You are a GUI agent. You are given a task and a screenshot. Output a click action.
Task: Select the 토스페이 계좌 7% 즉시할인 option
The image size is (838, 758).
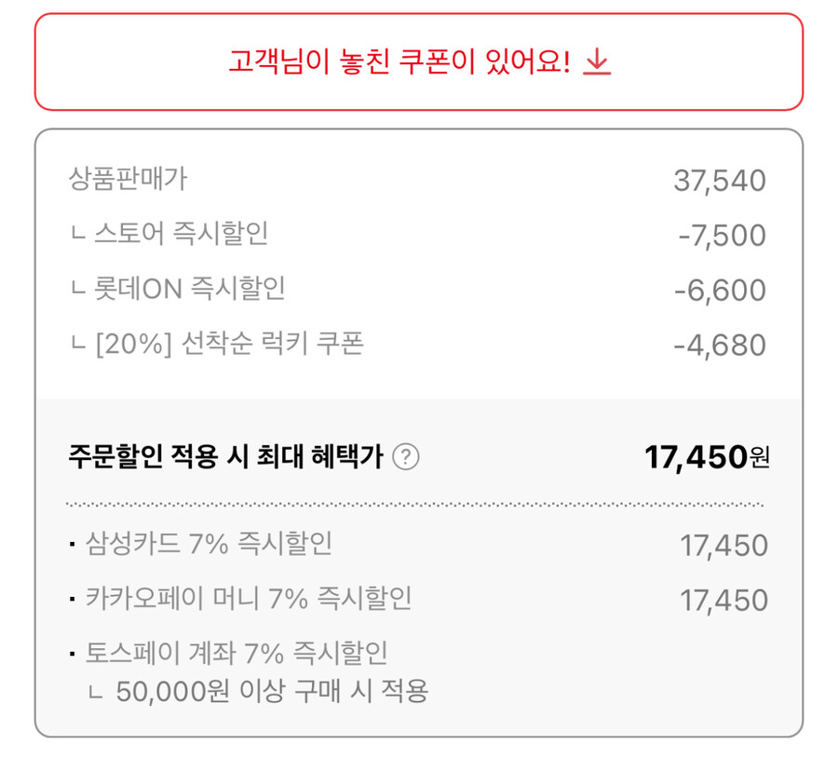click(236, 654)
